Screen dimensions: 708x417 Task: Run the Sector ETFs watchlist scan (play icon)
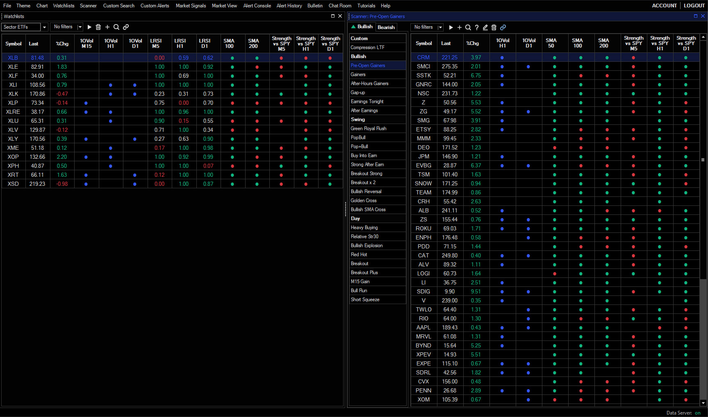pos(89,27)
